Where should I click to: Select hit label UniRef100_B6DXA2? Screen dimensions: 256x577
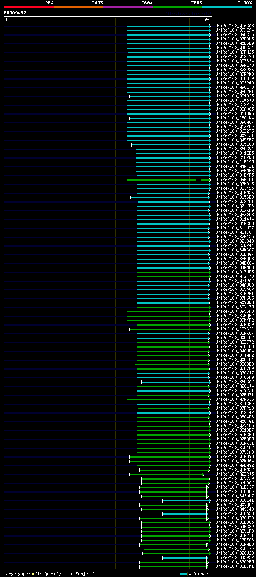(x=234, y=382)
